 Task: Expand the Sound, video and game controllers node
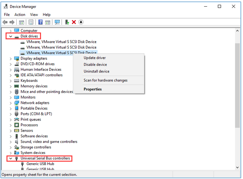click(11, 142)
